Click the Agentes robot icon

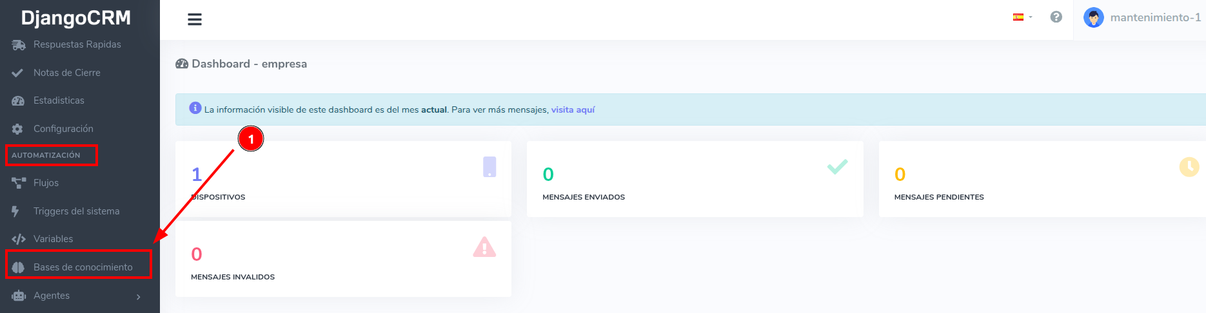[18, 296]
